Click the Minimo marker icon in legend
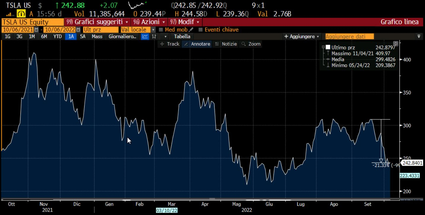This screenshot has height=215, width=425. 327,65
